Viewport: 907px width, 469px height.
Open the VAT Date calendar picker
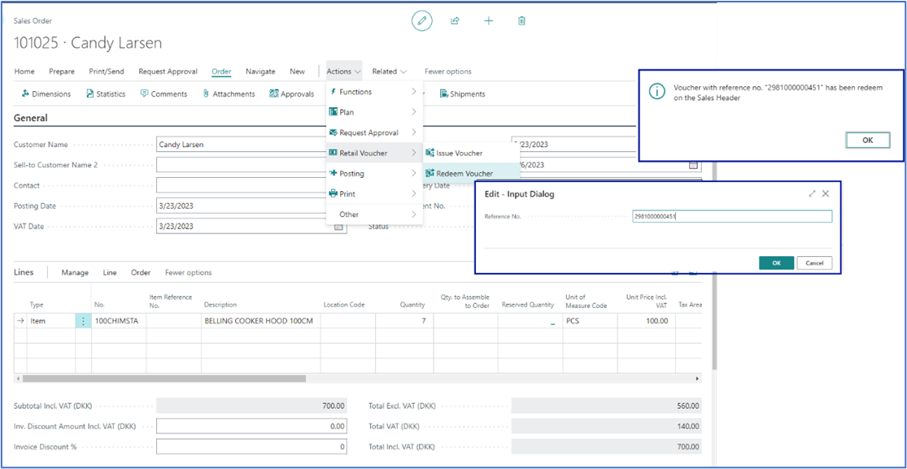(339, 227)
